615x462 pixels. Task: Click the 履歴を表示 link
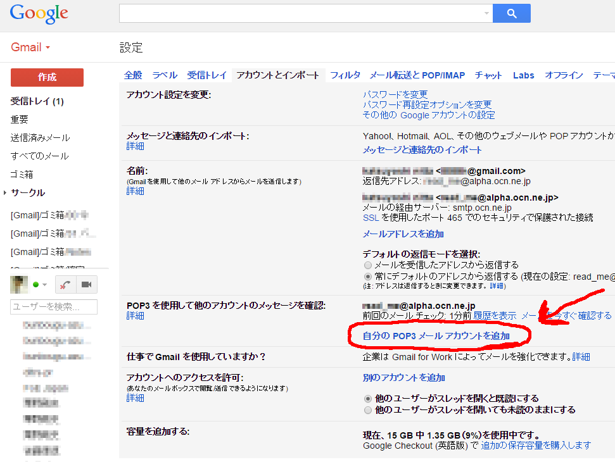(495, 316)
